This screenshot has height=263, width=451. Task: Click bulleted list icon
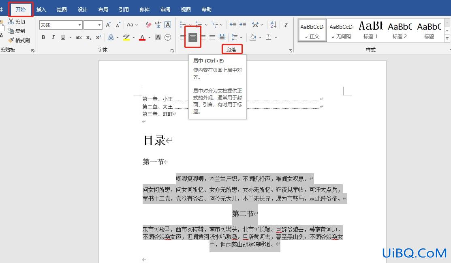(x=183, y=24)
